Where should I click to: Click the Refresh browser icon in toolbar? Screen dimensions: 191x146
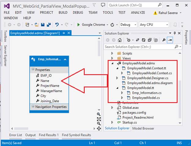(x=112, y=25)
